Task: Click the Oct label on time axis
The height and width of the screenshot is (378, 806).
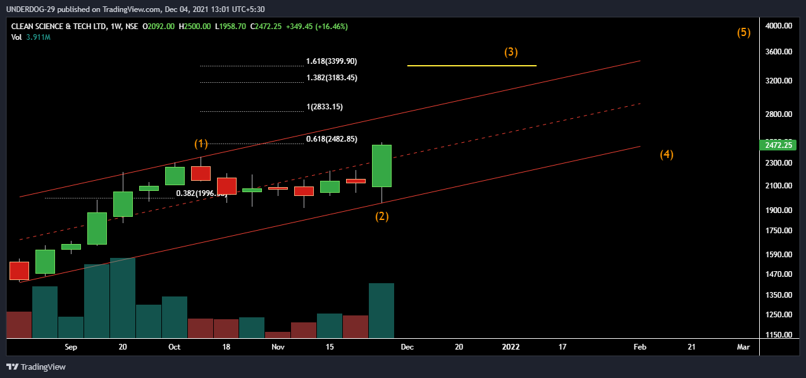Action: (175, 347)
